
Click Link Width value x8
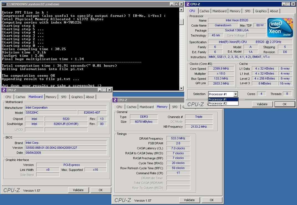coord(48,170)
